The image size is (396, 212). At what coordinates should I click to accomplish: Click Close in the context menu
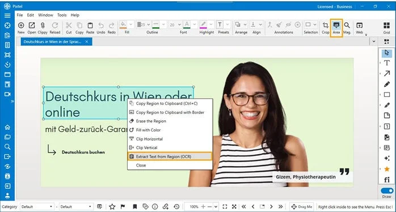170,166
